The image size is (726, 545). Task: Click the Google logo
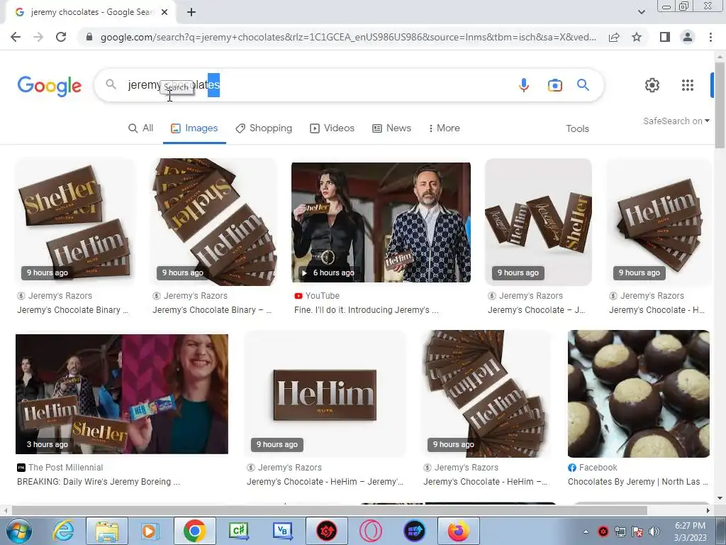[50, 86]
